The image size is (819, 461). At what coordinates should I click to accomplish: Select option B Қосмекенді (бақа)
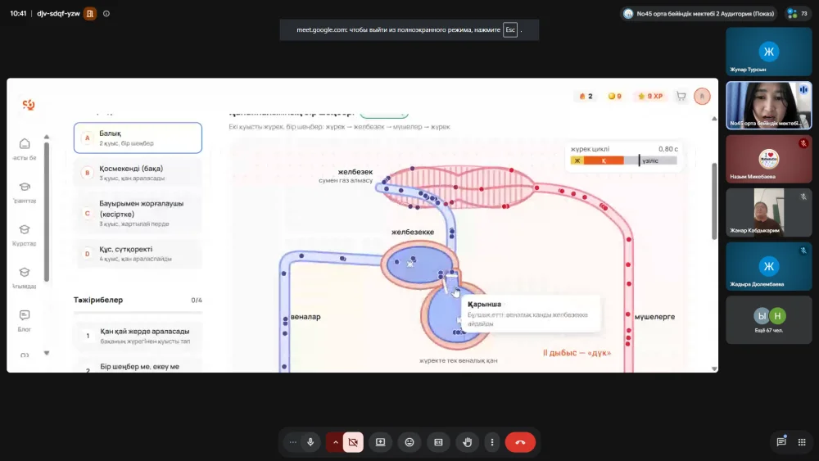click(138, 173)
